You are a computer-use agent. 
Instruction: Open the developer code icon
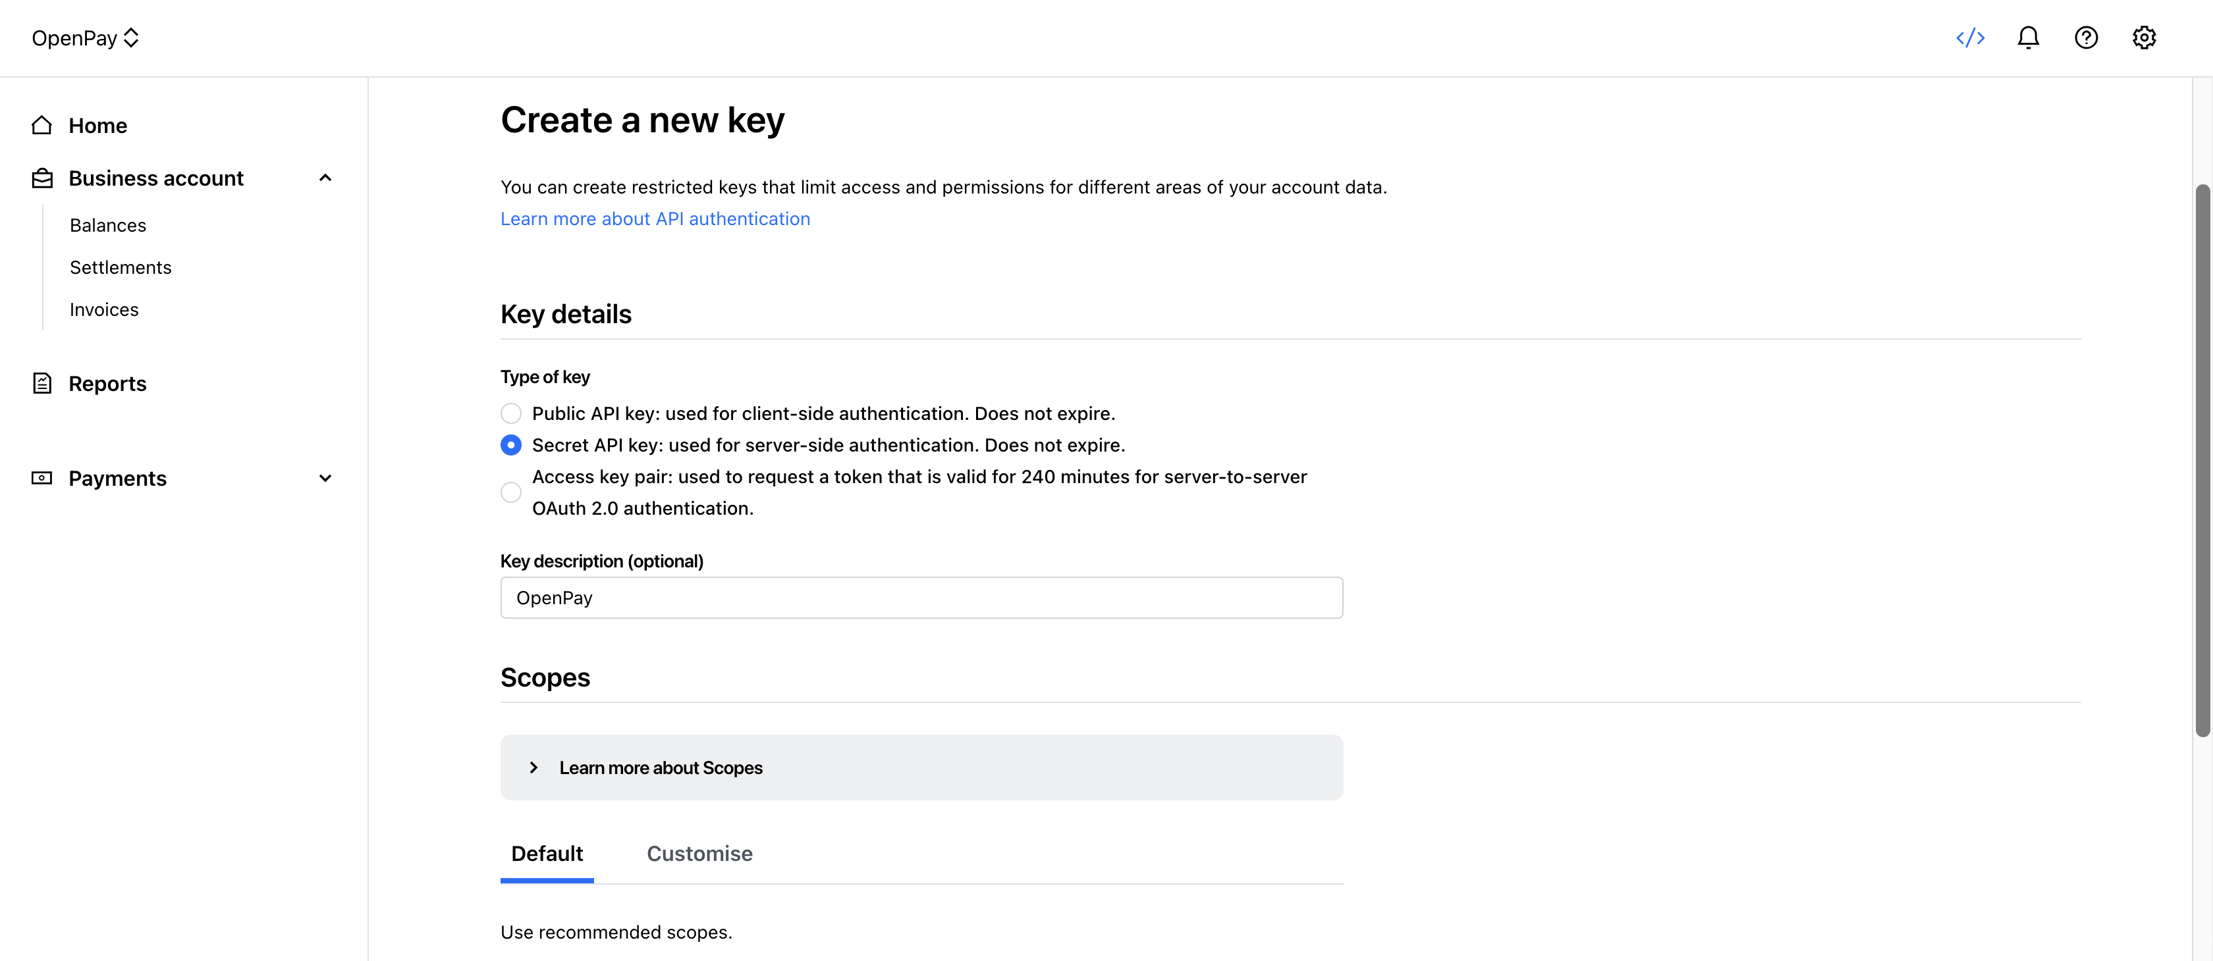[x=1970, y=38]
